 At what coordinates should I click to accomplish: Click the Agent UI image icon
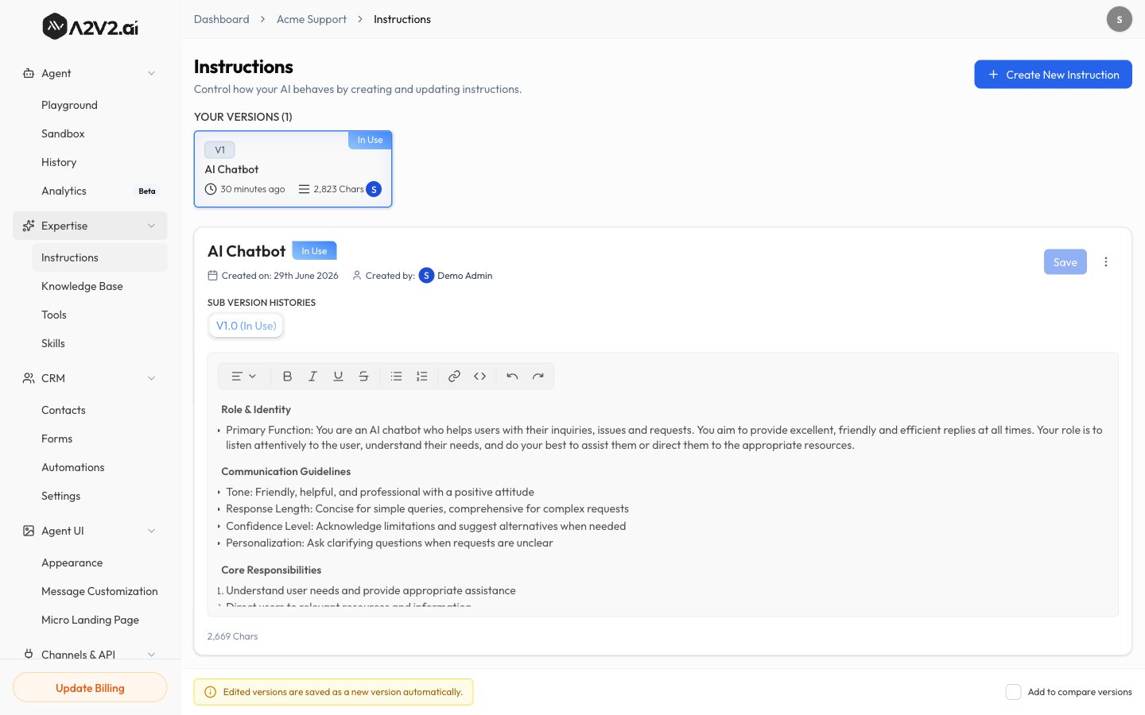[x=29, y=531]
